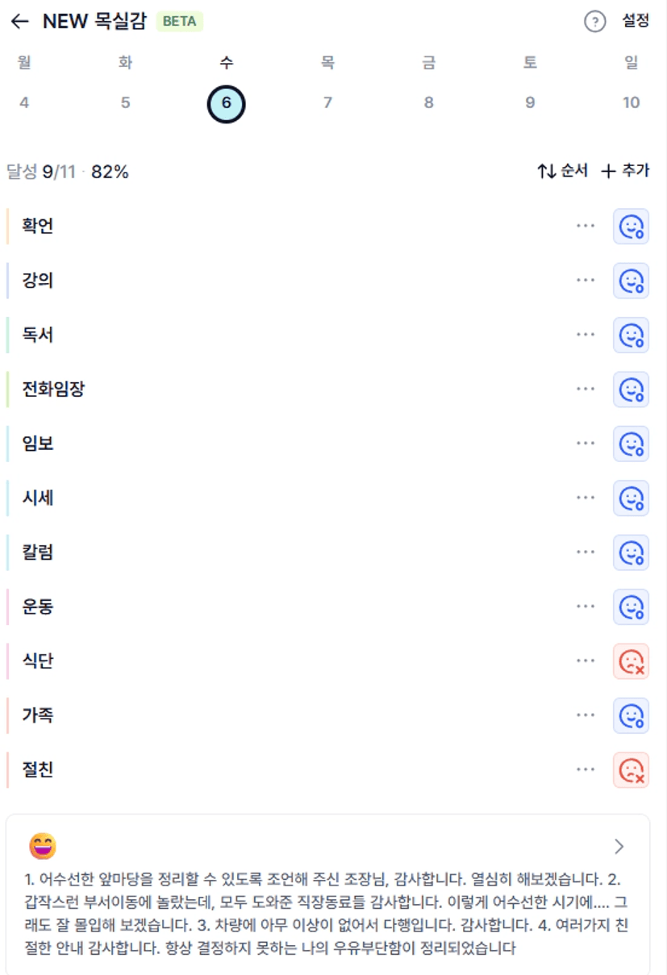Select Thursday 7 in the week calendar

point(327,102)
